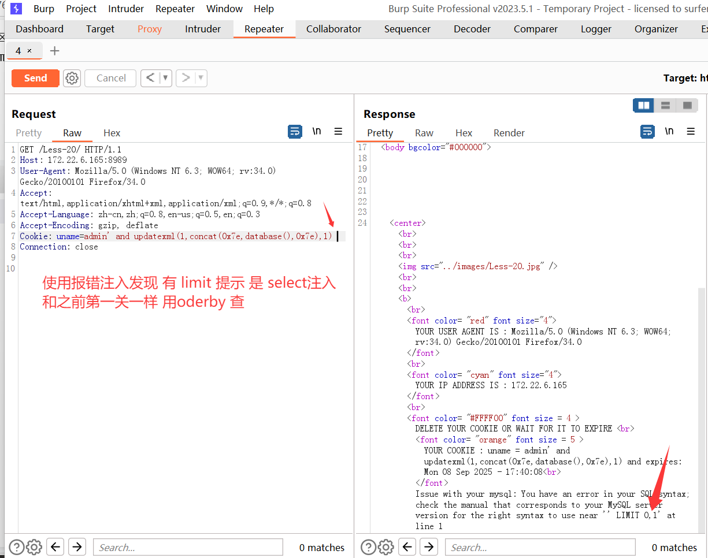Click the Accept-Encoding: gzip, deflate line
The image size is (708, 558).
point(89,225)
